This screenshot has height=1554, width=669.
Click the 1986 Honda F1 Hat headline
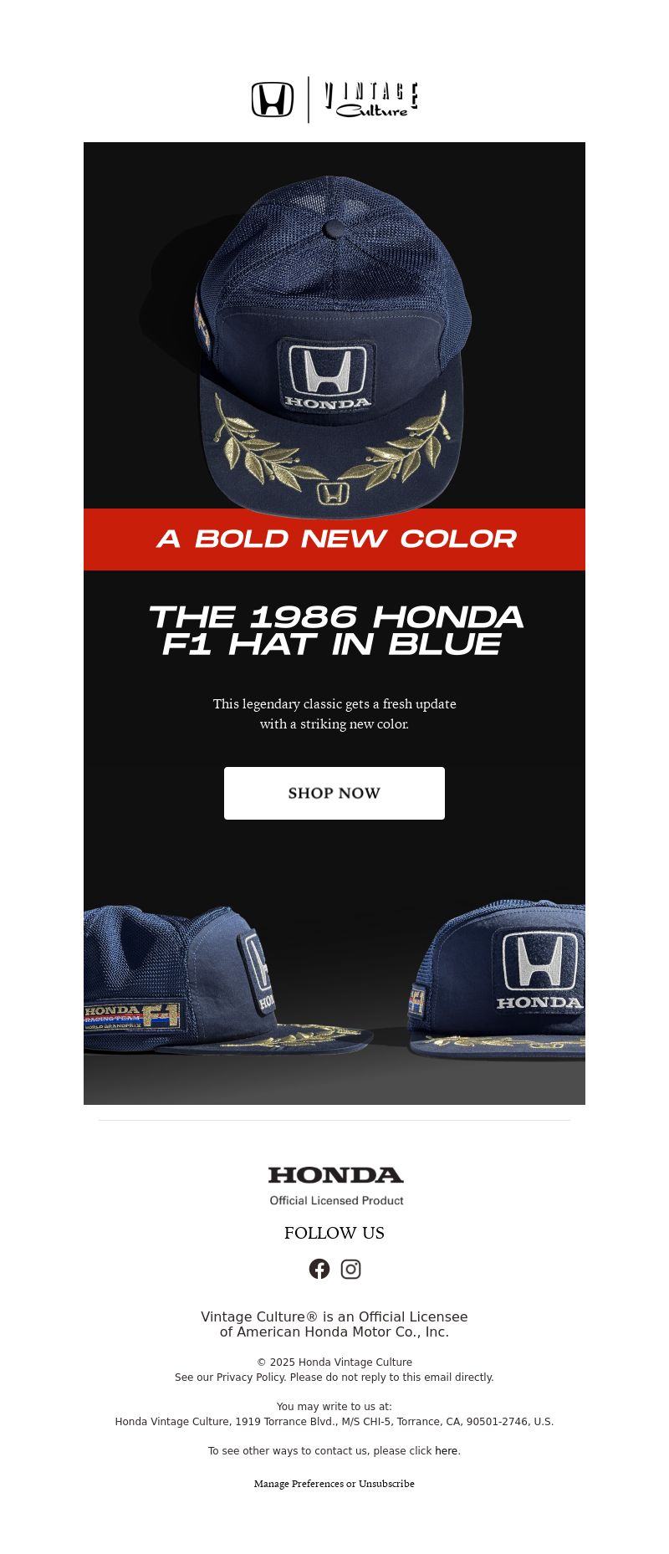335,630
